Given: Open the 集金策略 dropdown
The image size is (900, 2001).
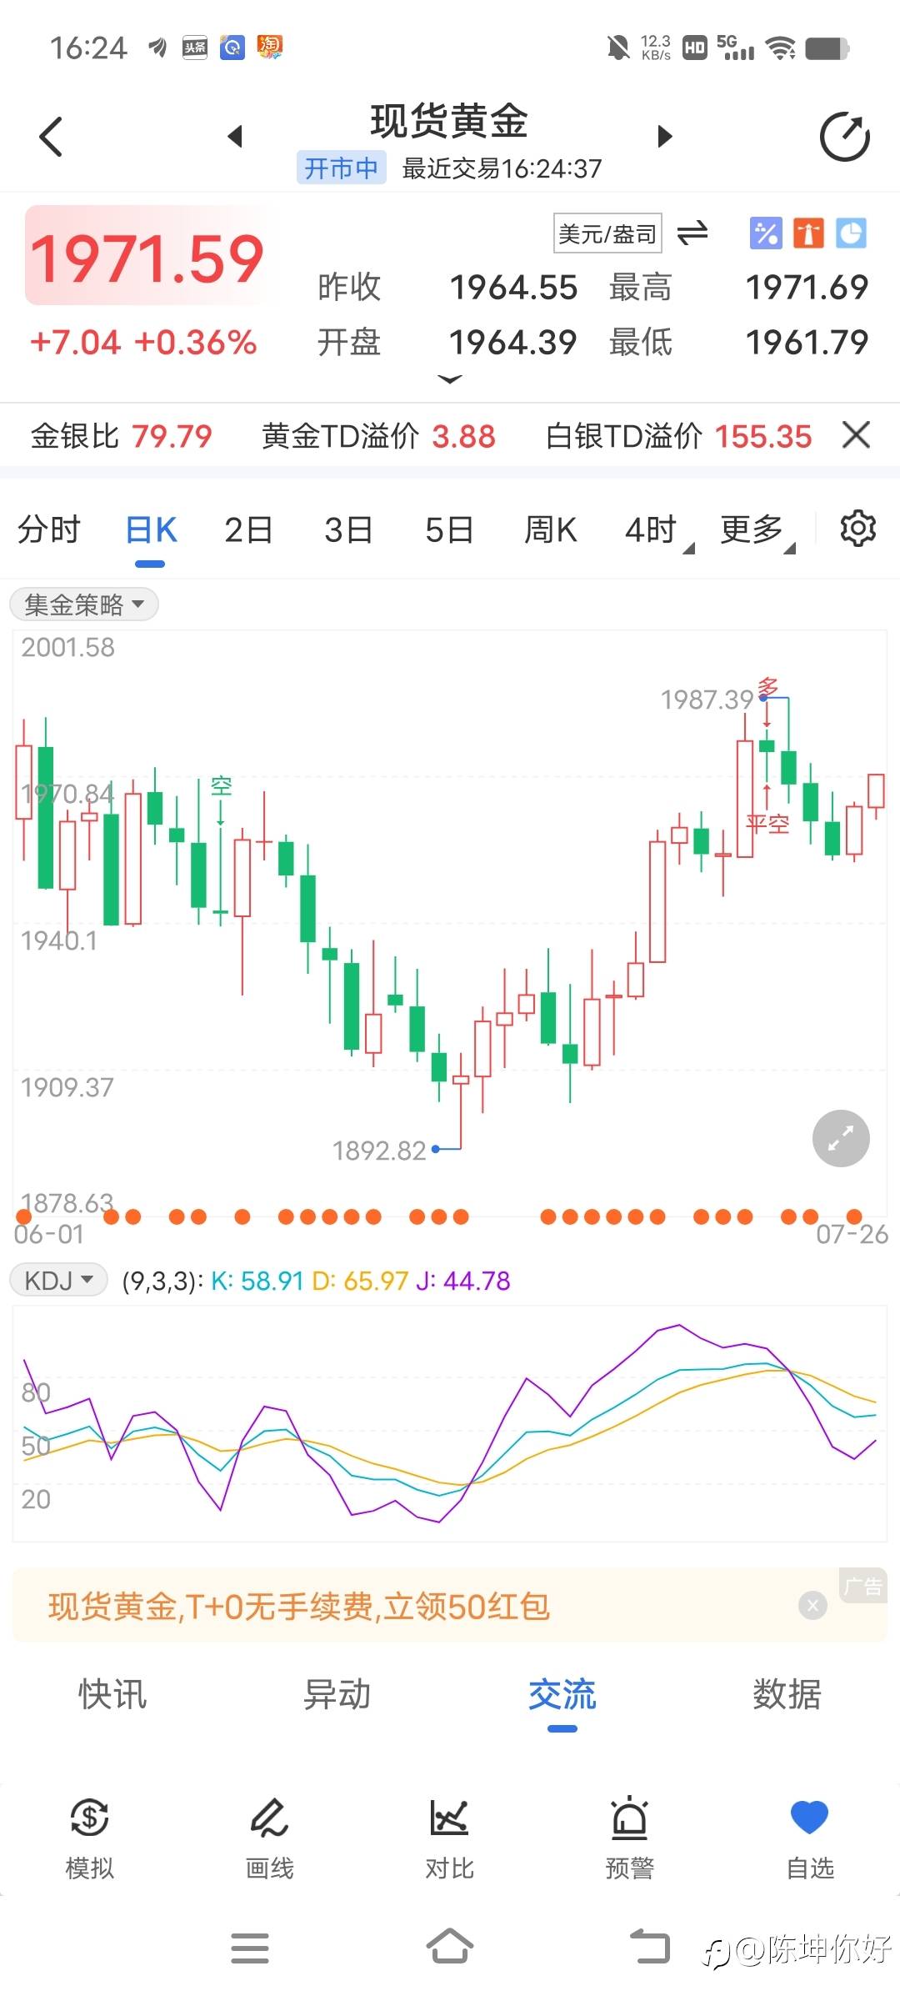Looking at the screenshot, I should (84, 604).
